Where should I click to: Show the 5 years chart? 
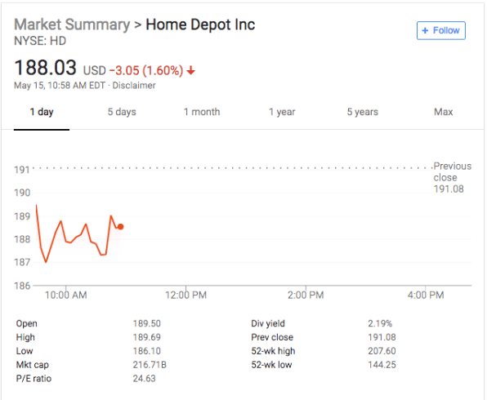(363, 112)
